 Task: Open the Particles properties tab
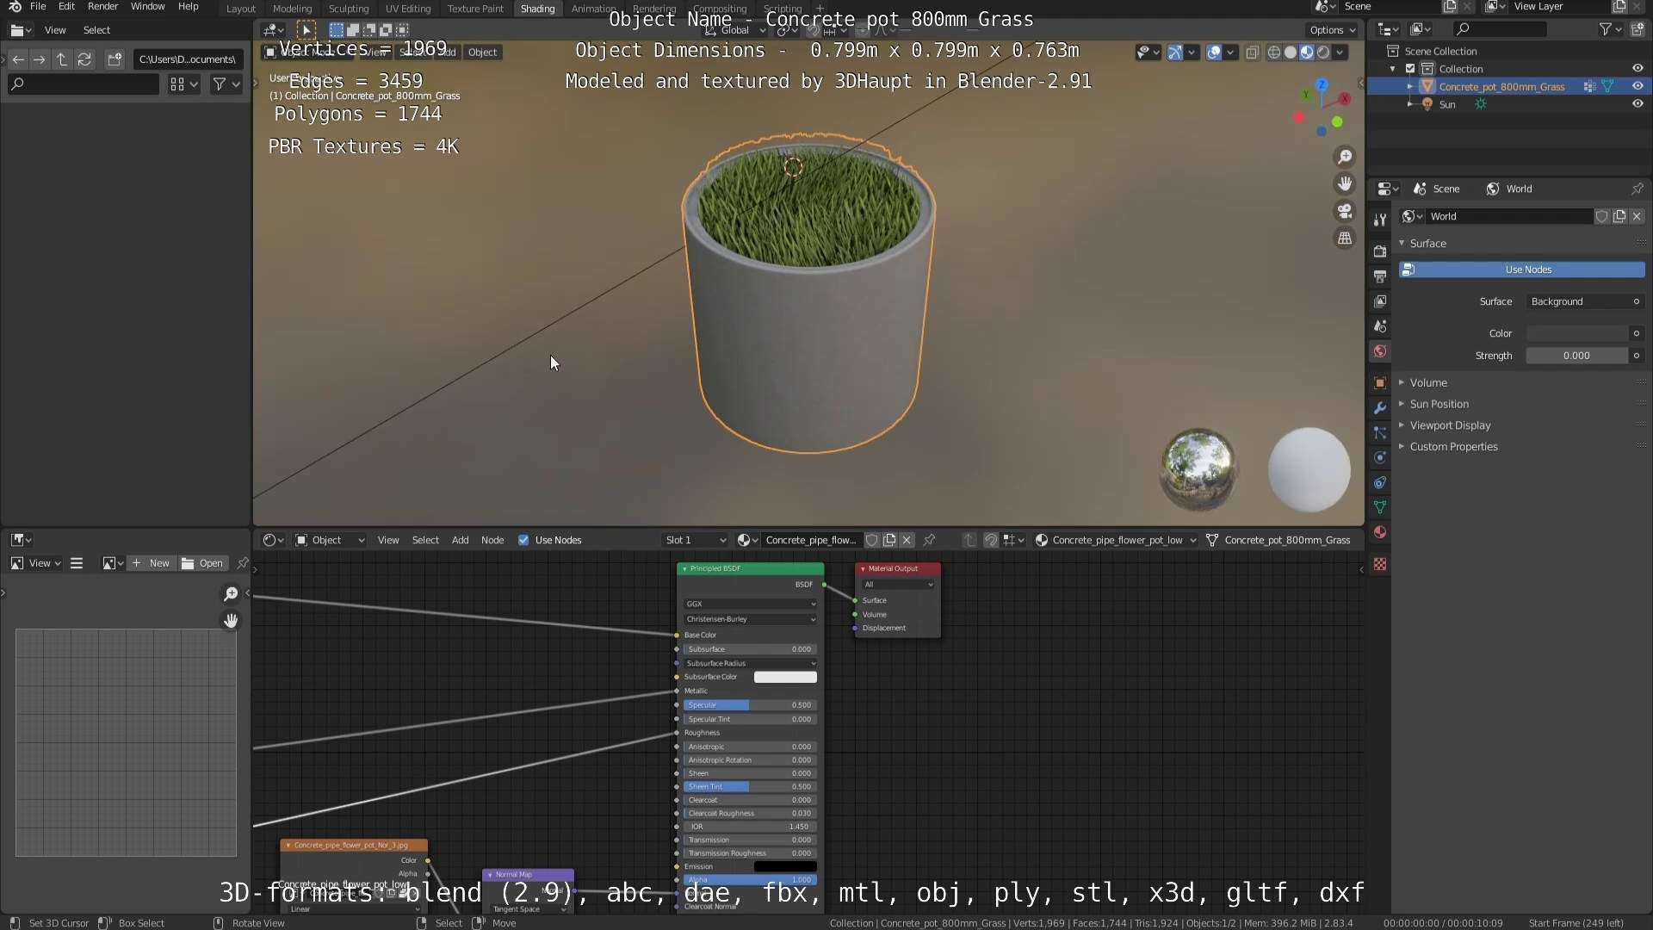coord(1380,432)
